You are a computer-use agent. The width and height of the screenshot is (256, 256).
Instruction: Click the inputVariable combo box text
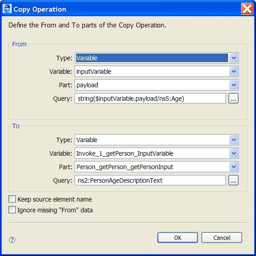[x=94, y=72]
